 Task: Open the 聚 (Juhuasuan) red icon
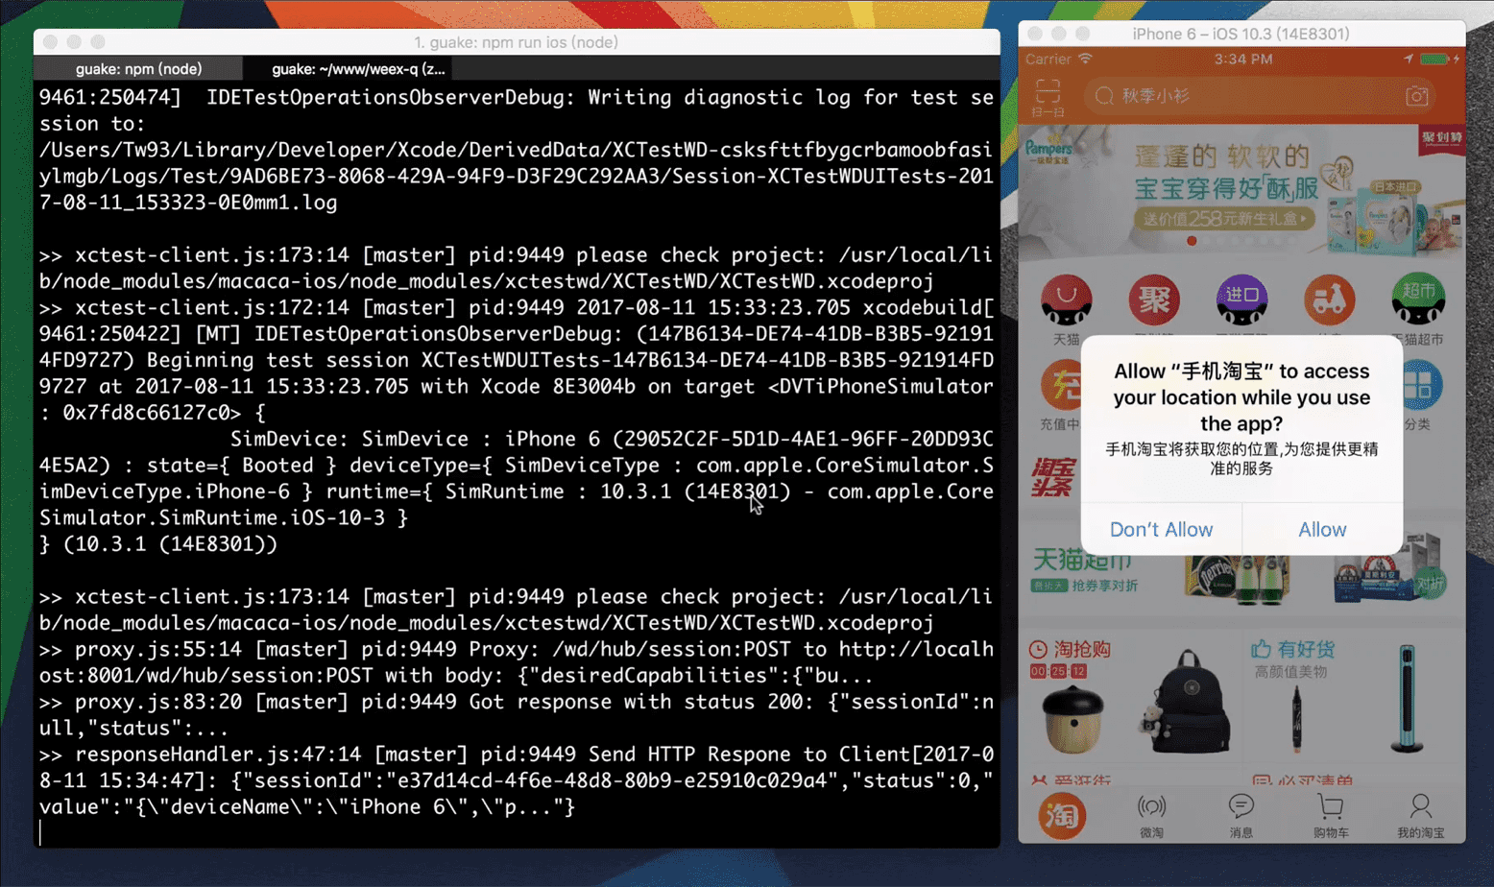1154,300
